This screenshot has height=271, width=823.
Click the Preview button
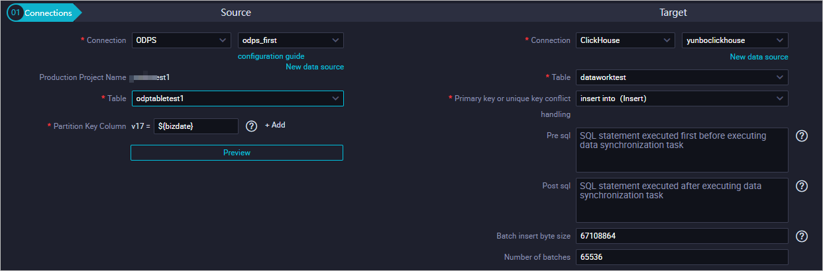coord(237,153)
